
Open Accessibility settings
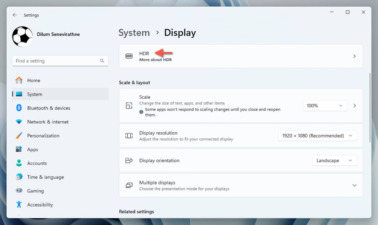[60, 205]
